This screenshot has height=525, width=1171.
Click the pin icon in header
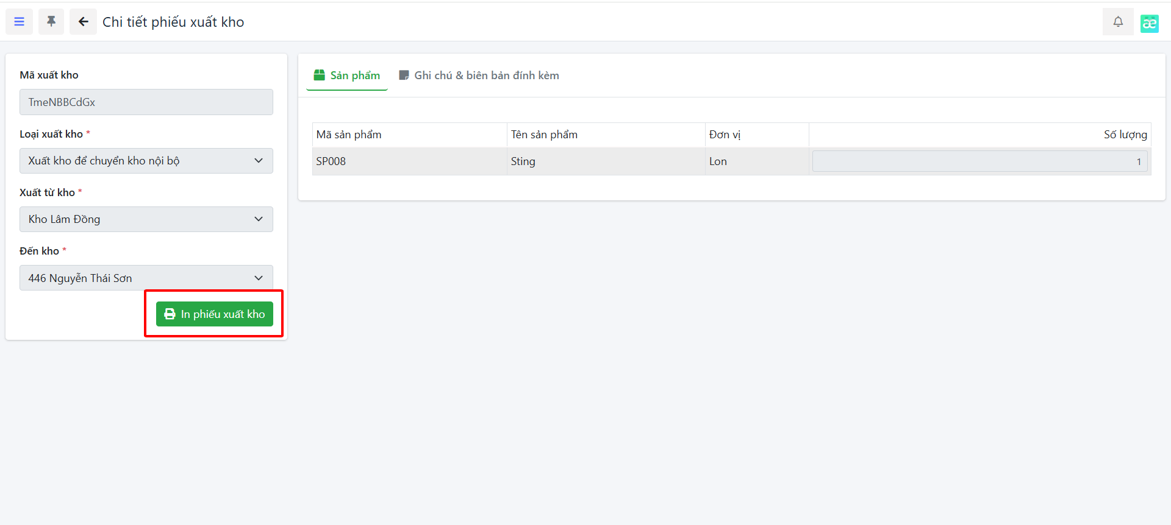[51, 22]
